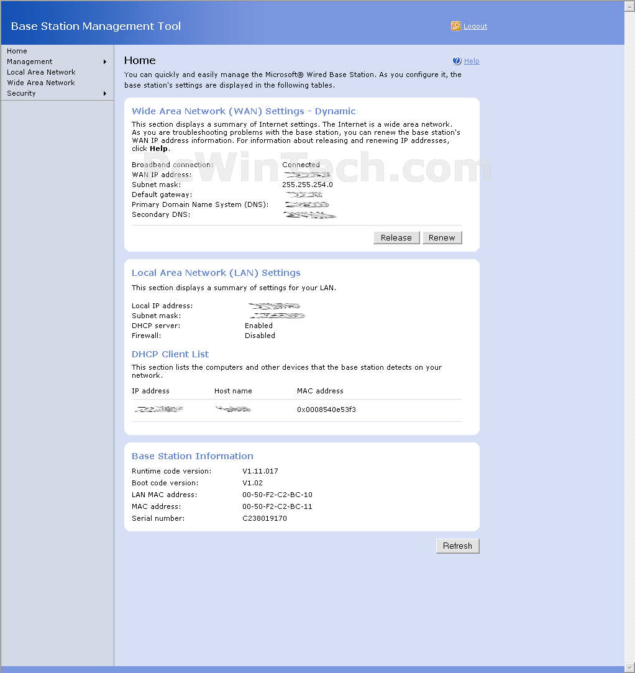Select MAC address 00-50-F2-C2-BC-11
This screenshot has height=673, width=635.
[x=277, y=506]
